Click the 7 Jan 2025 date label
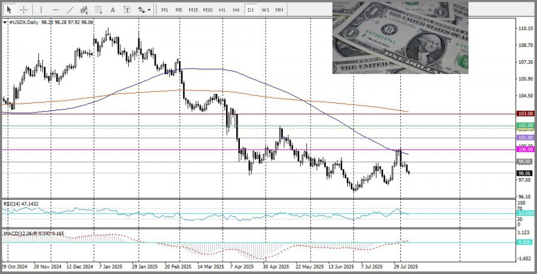 tap(110, 266)
